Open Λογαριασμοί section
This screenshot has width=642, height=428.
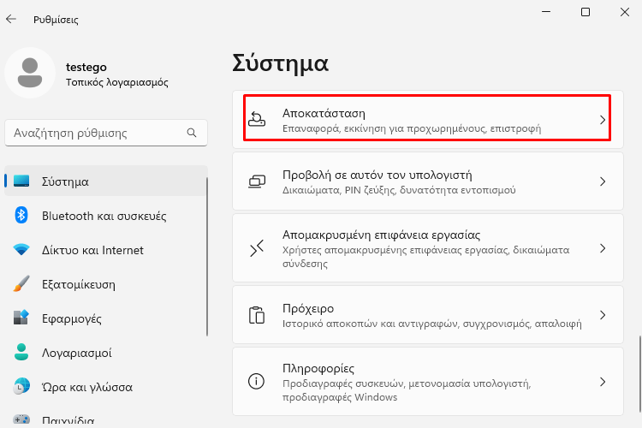click(106, 353)
